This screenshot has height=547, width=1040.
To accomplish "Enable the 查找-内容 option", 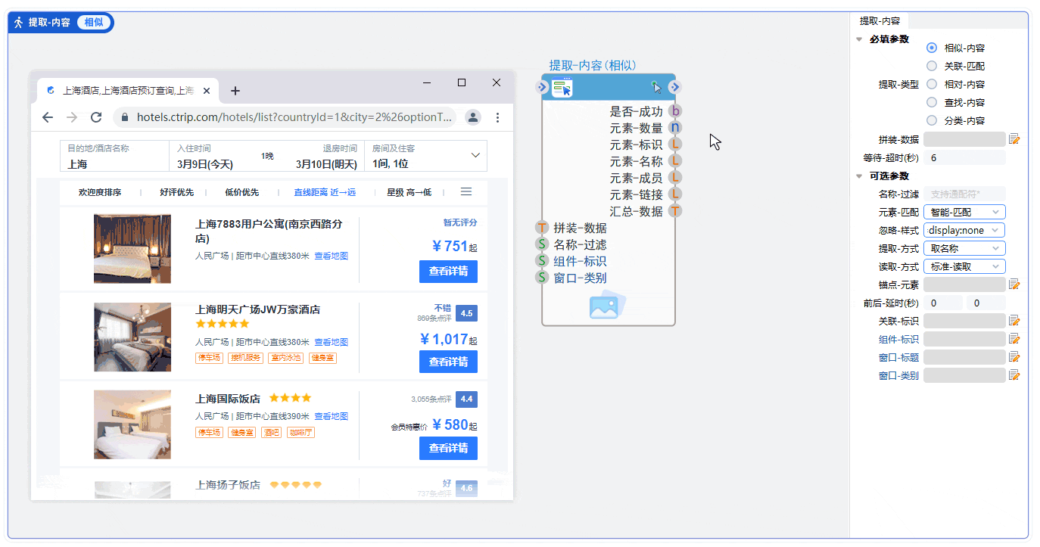I will tap(932, 102).
